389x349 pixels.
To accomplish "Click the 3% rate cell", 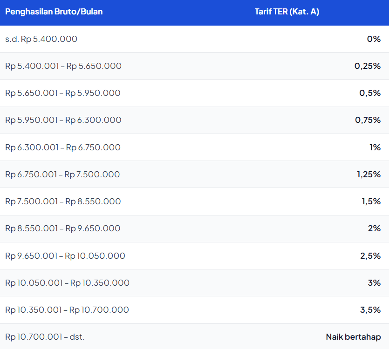I will 375,282.
